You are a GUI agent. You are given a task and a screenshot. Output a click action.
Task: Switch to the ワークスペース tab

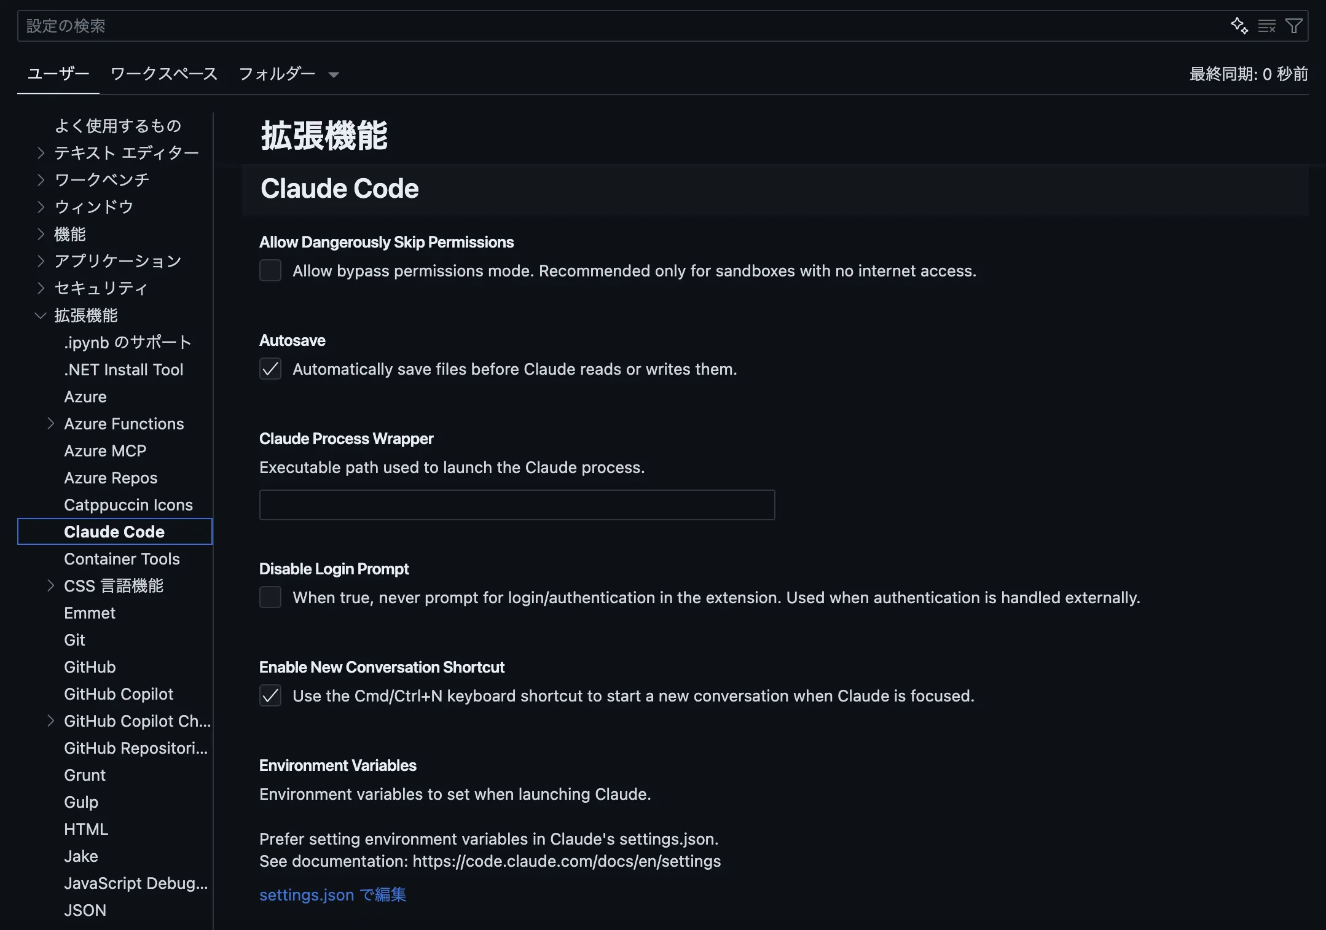point(163,74)
